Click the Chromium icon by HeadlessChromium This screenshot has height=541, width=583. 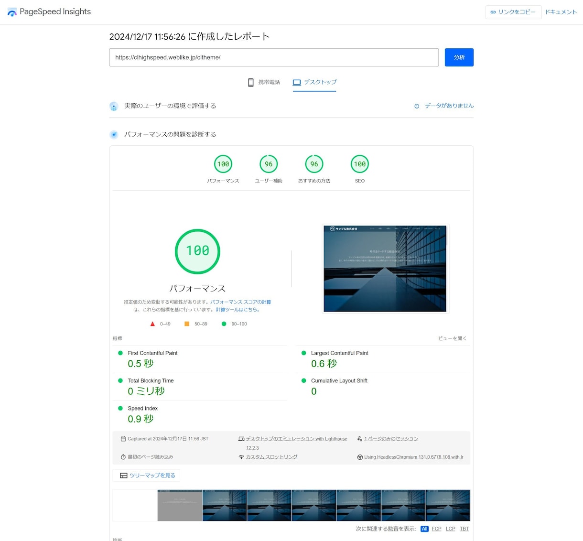[360, 457]
